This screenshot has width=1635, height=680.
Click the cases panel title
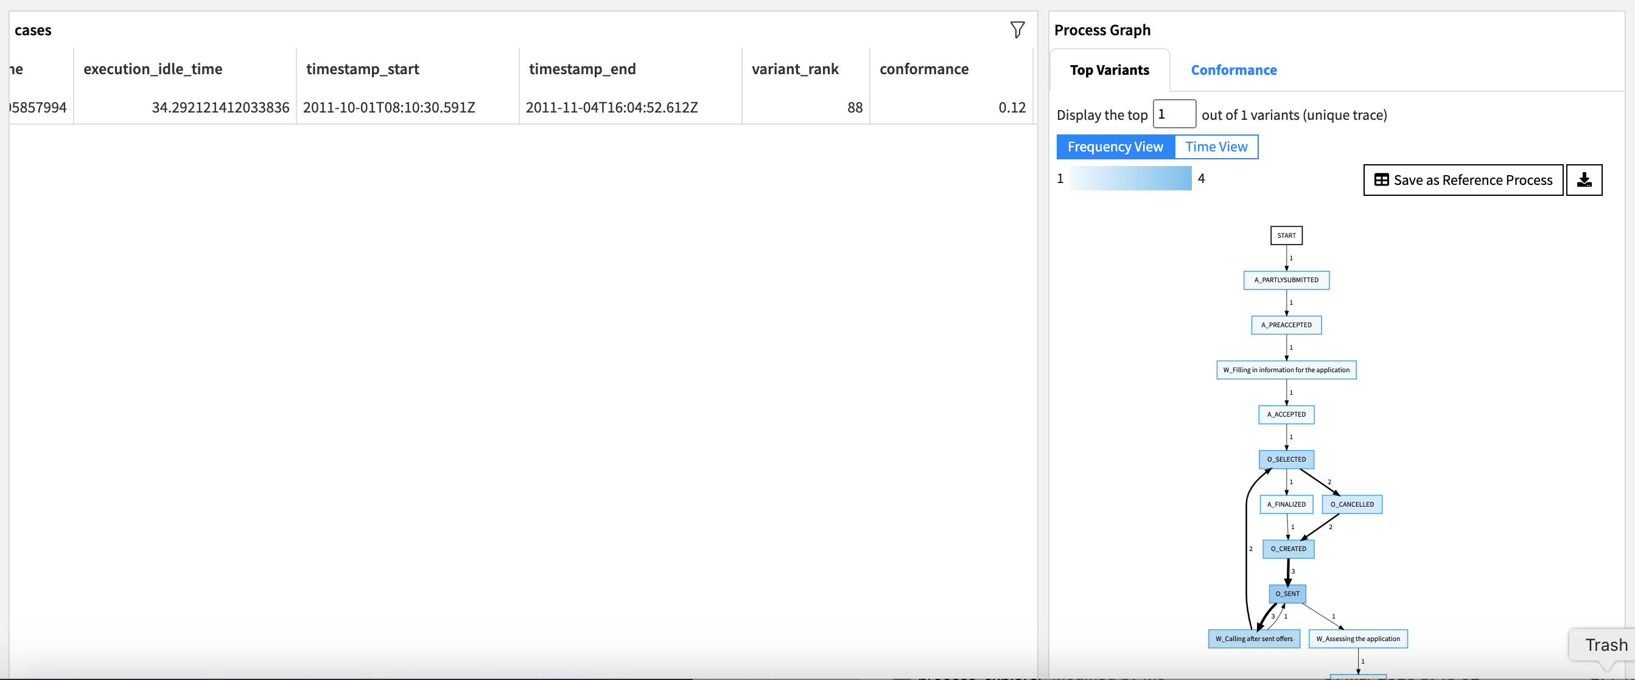(33, 30)
